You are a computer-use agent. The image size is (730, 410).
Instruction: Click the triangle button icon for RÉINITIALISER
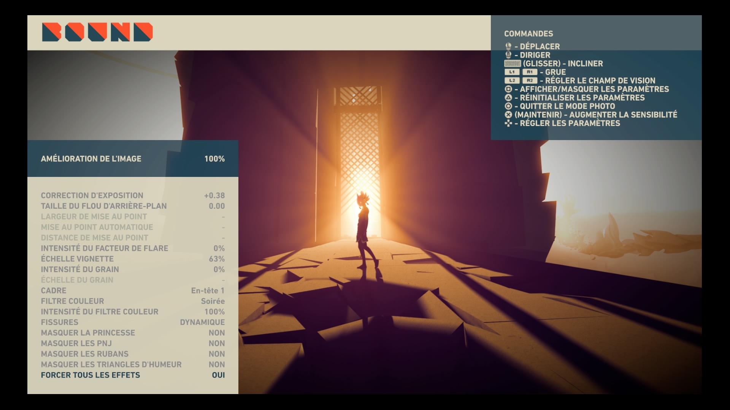point(508,98)
